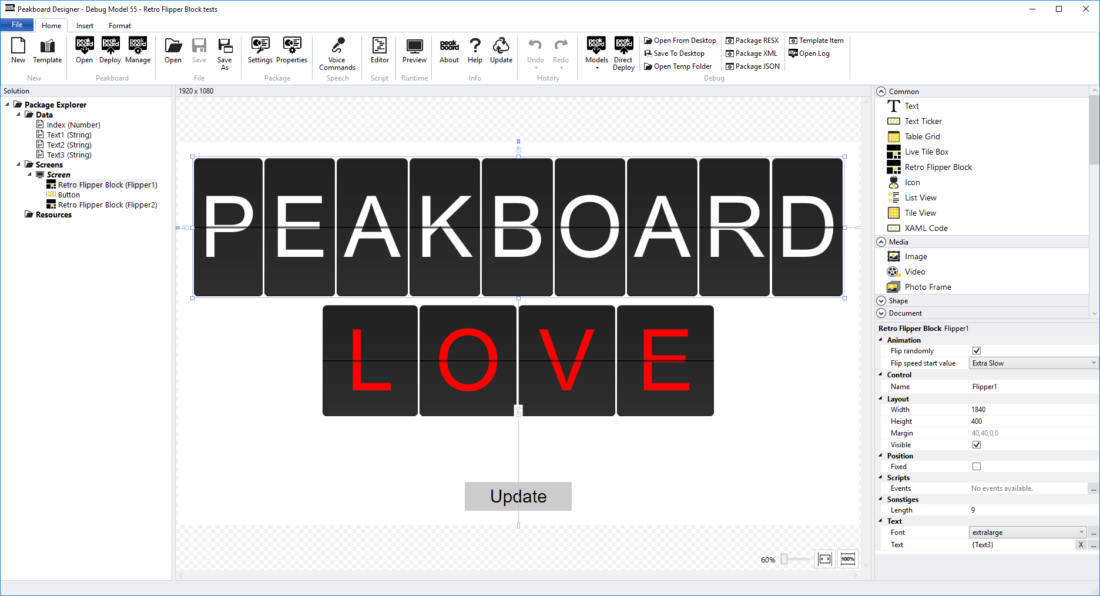The height and width of the screenshot is (596, 1100).
Task: Uncheck the Visible layout checkbox
Action: pos(976,444)
